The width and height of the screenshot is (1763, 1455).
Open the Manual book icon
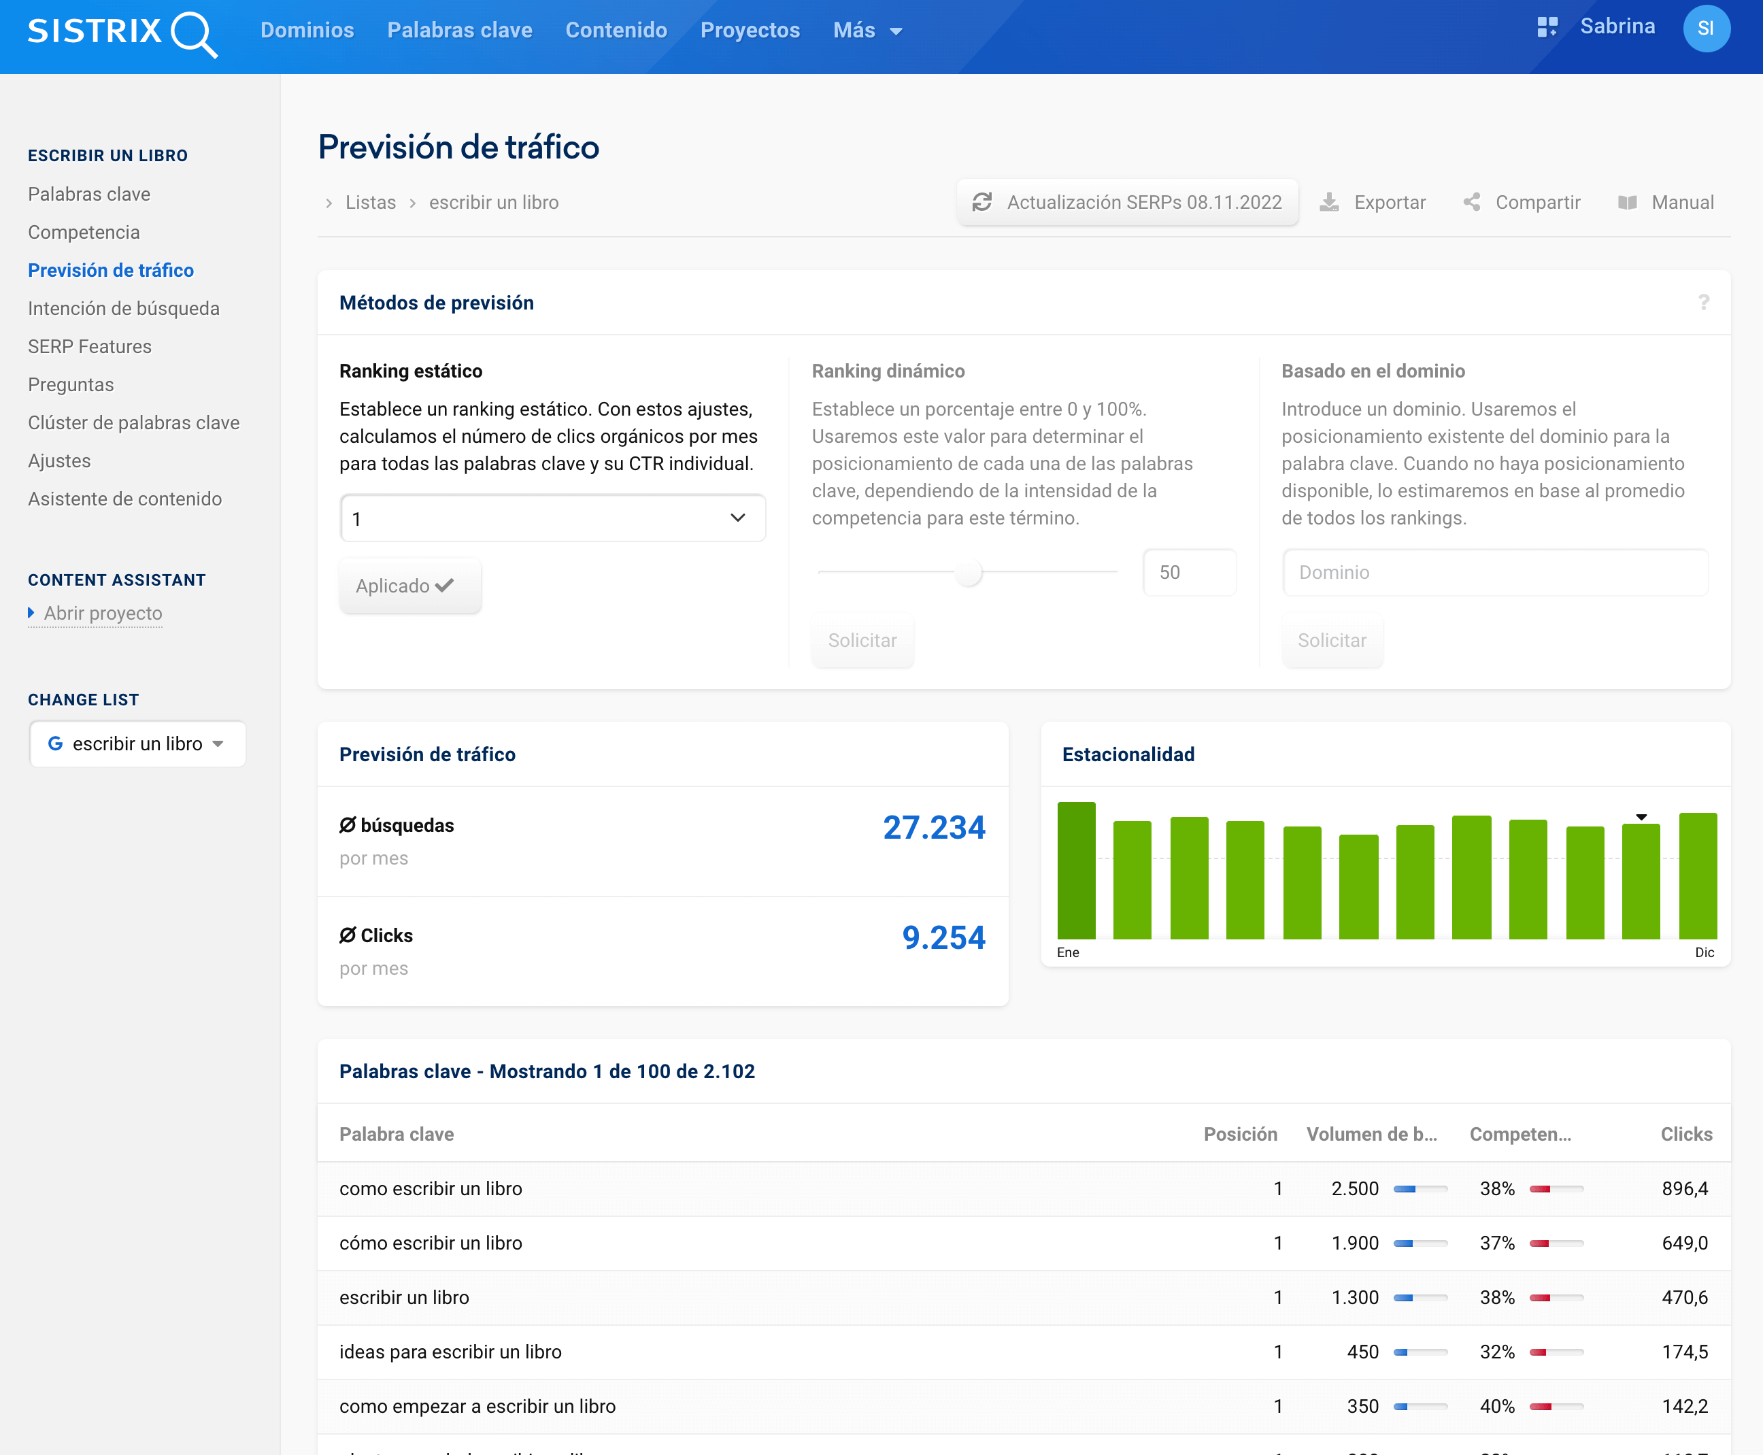[x=1627, y=202]
